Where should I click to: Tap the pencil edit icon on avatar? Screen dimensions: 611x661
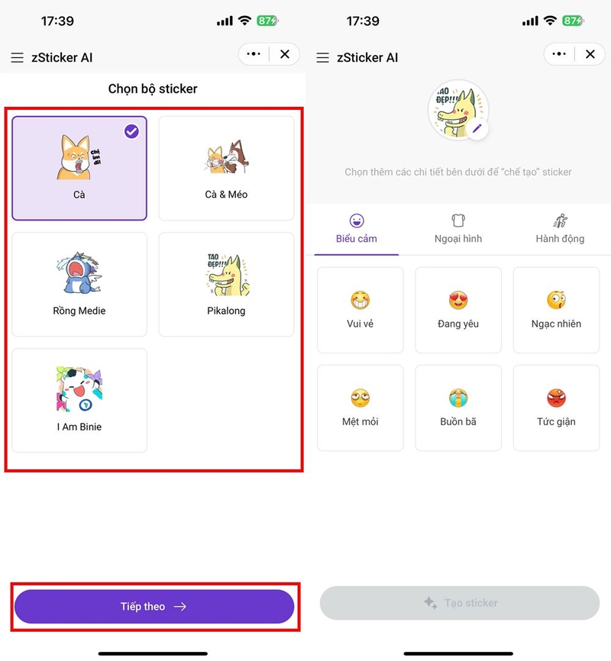pyautogui.click(x=477, y=129)
